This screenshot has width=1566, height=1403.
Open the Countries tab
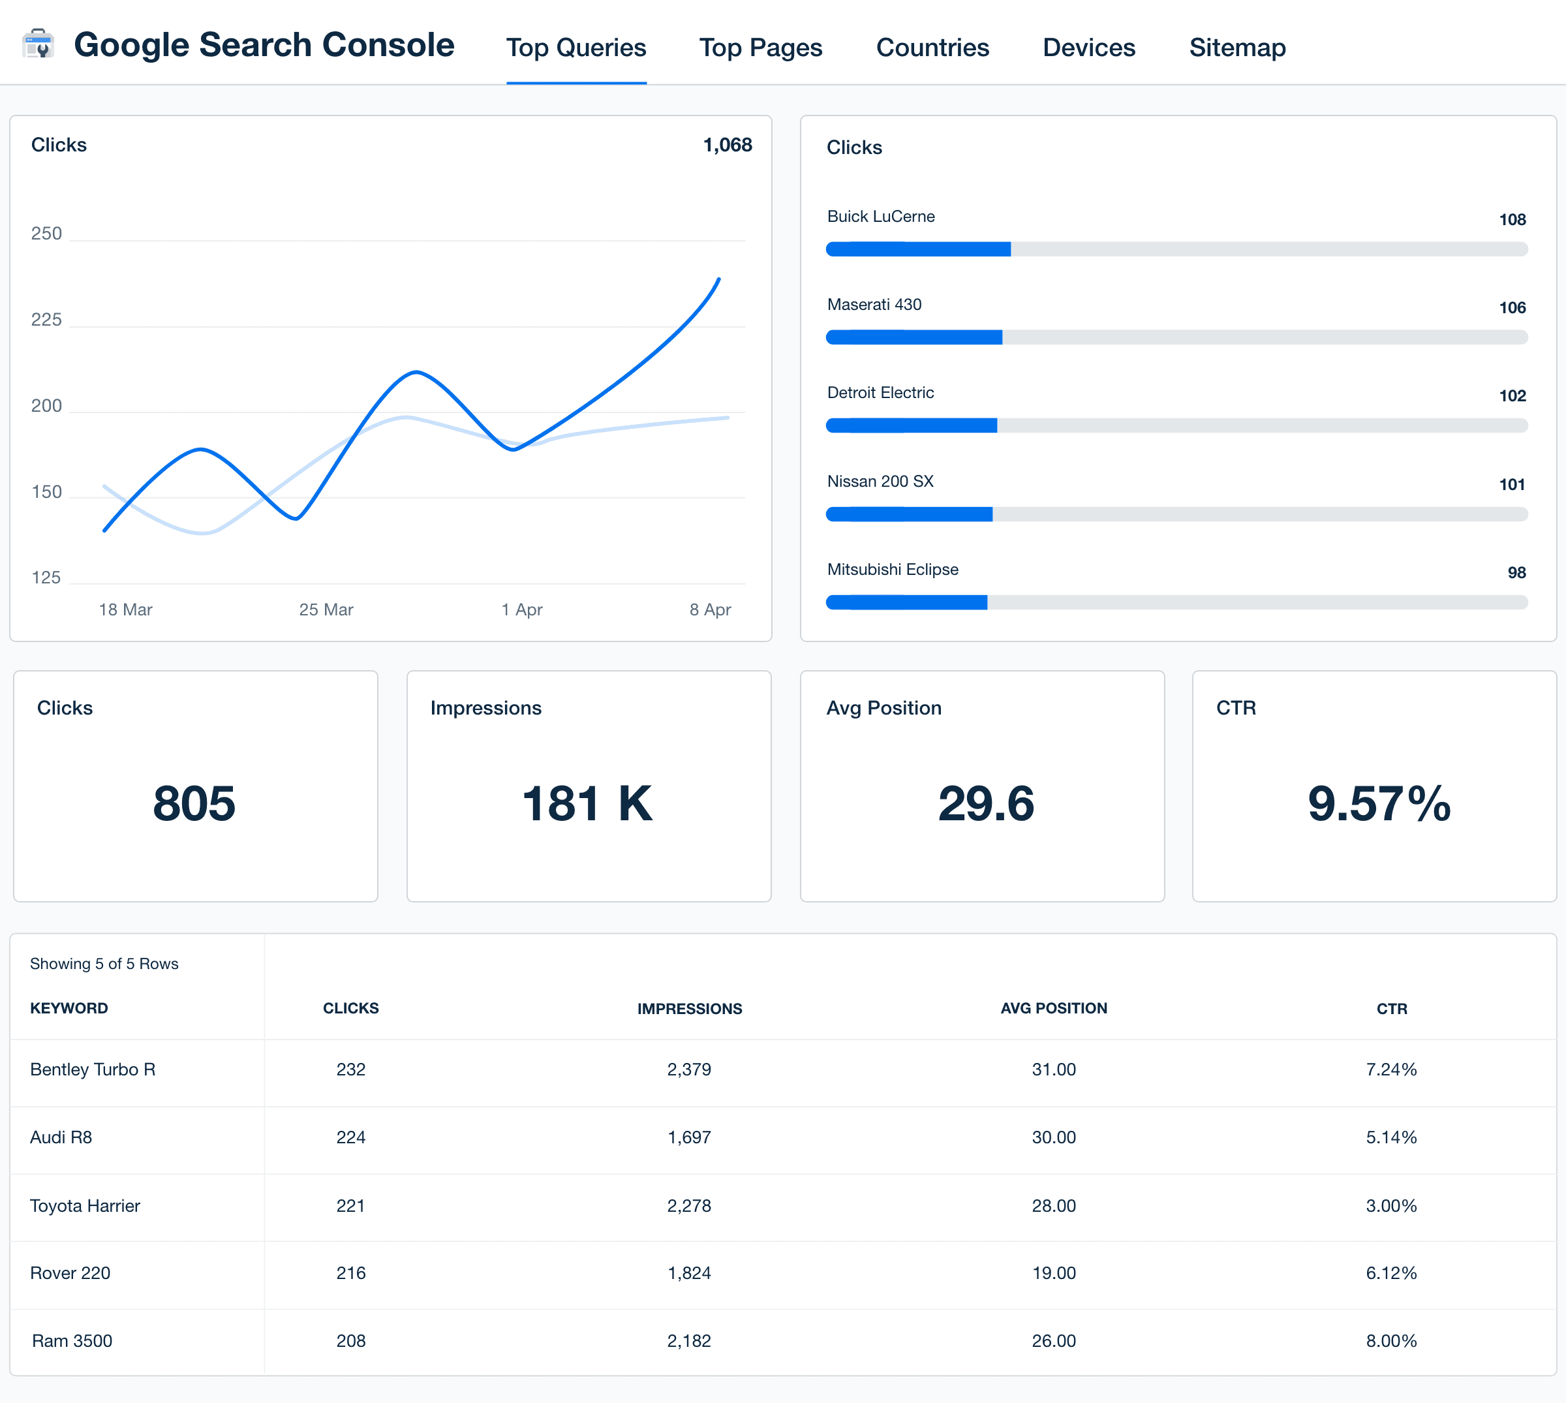[932, 48]
